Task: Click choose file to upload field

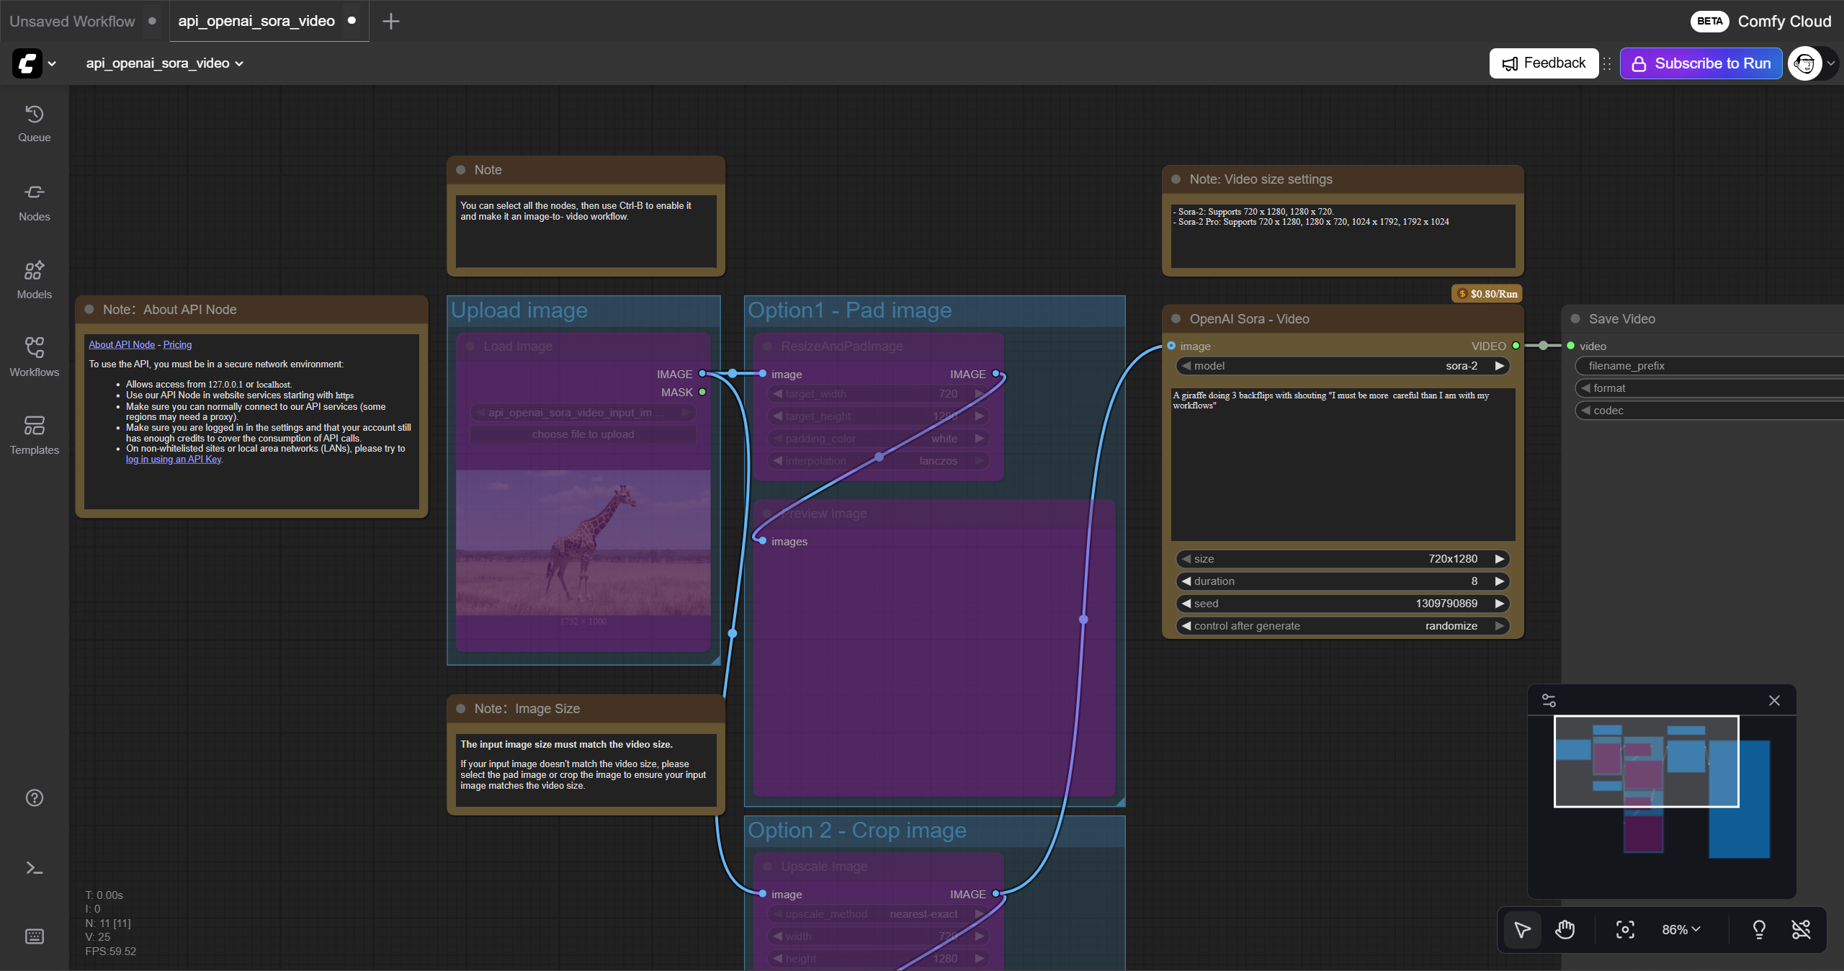Action: (583, 434)
